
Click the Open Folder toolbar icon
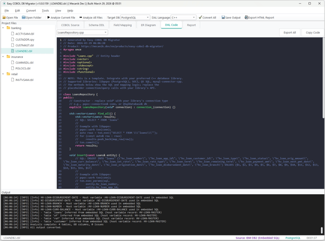tap(23, 17)
